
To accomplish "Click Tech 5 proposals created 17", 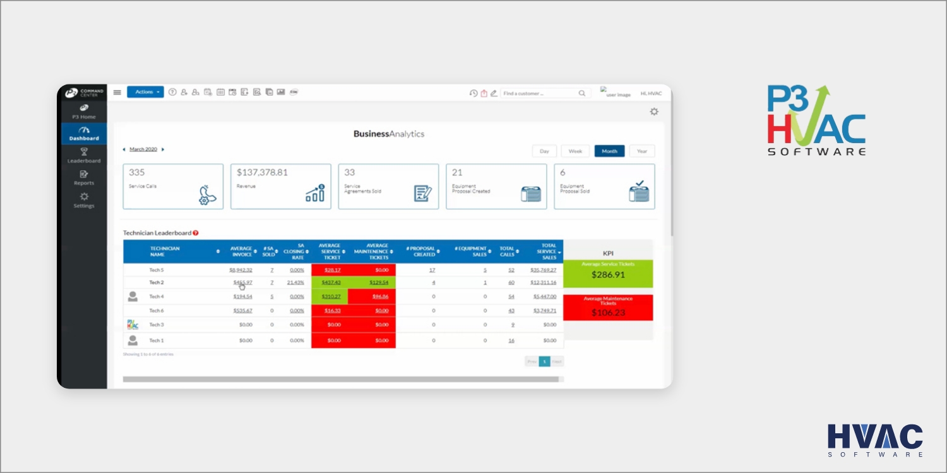I will pyautogui.click(x=432, y=270).
